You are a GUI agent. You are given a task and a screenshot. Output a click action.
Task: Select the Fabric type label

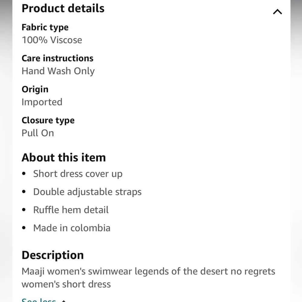point(45,27)
